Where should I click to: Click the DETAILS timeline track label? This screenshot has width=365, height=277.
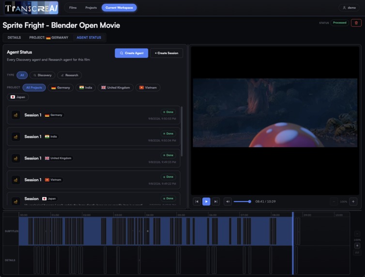pos(10,260)
